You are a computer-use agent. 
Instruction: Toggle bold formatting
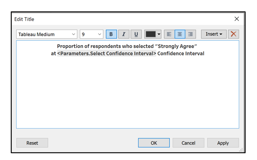click(111, 34)
